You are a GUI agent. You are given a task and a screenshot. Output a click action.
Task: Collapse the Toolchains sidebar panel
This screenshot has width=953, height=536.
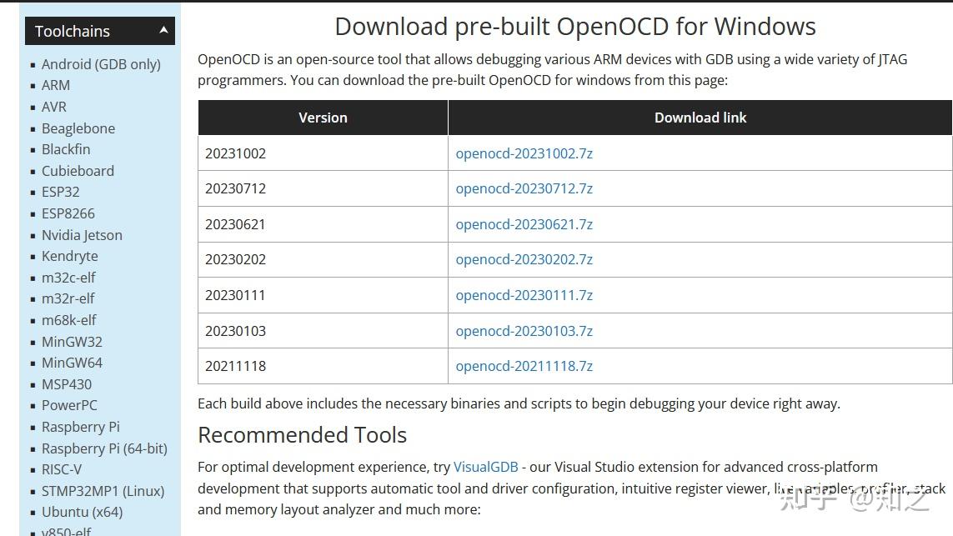click(163, 30)
